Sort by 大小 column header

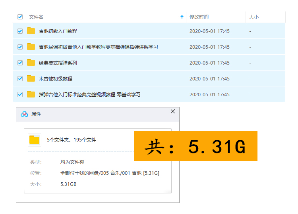(x=253, y=17)
